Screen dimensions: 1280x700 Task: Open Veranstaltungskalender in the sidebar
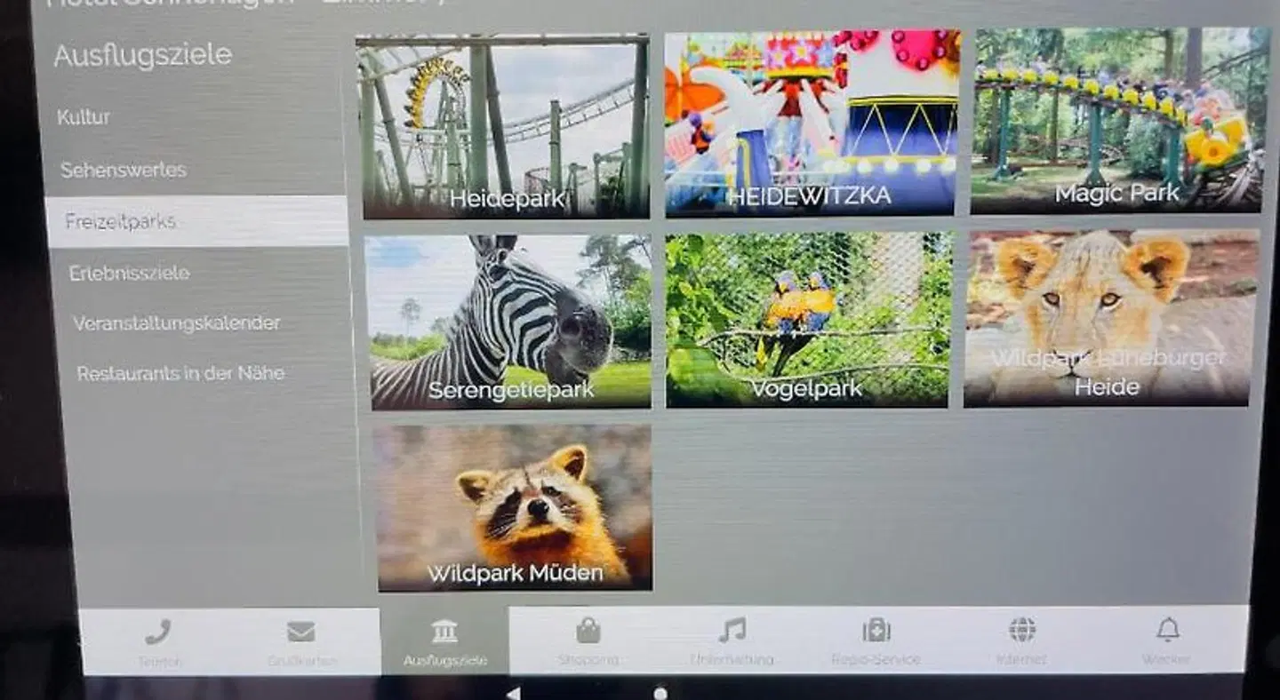pos(177,323)
